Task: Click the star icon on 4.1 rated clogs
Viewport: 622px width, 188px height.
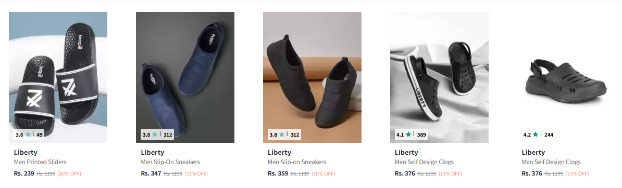Action: (x=408, y=135)
